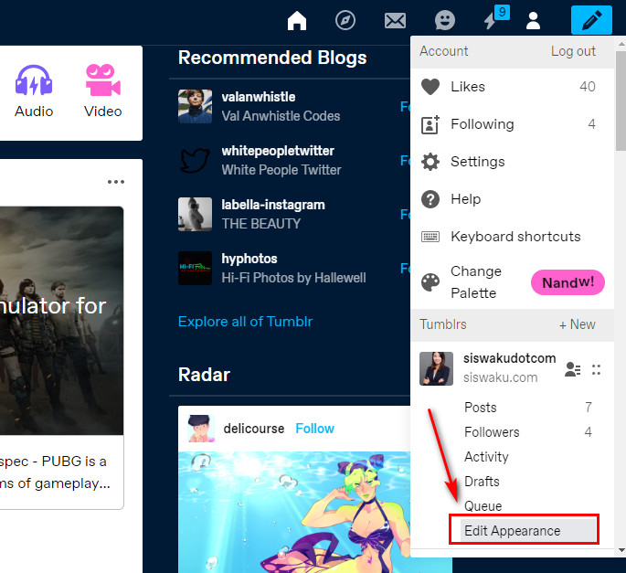Open the siswakudotcom blog name
This screenshot has width=626, height=573.
tap(509, 358)
